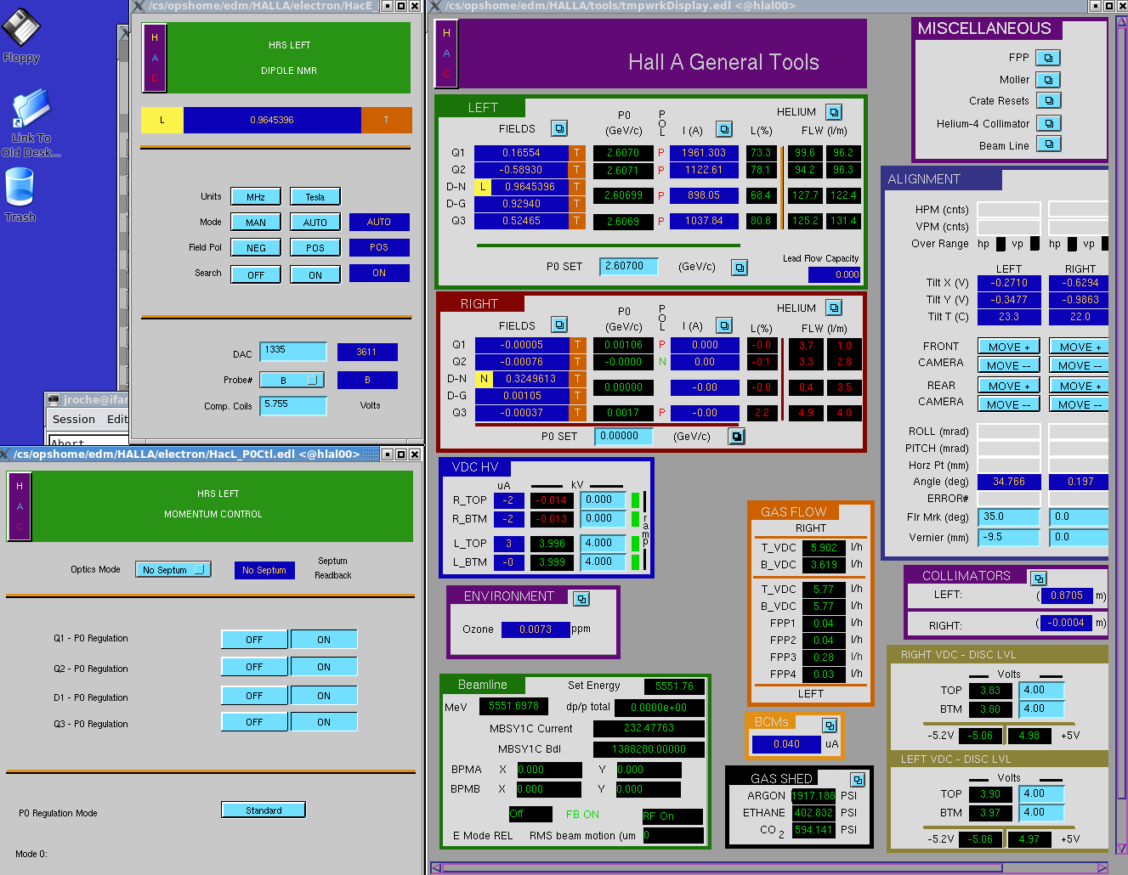Set NMR units to MHz
This screenshot has height=875, width=1128.
pyautogui.click(x=256, y=196)
